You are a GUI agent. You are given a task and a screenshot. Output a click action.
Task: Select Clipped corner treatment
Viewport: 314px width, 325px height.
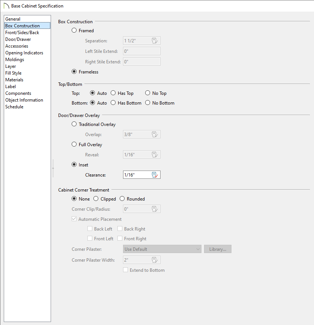[x=96, y=199]
